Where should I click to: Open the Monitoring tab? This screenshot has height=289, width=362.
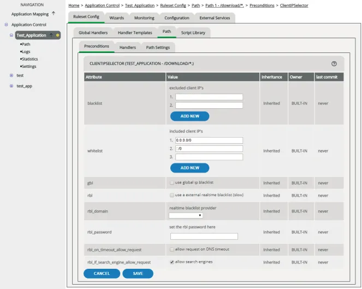(x=144, y=18)
